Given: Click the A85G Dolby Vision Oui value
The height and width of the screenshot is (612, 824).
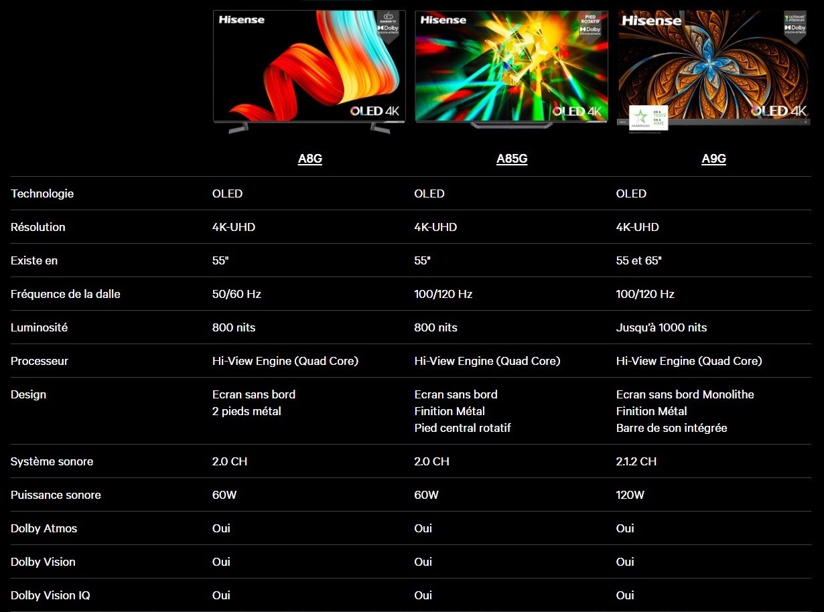Looking at the screenshot, I should [423, 562].
